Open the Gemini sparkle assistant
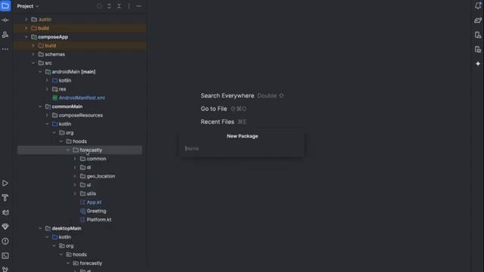The height and width of the screenshot is (272, 484). click(x=478, y=63)
